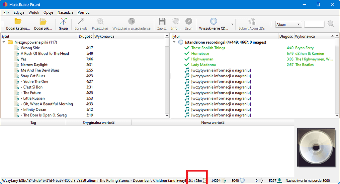Click the standalone recordings disc icon
The height and width of the screenshot is (184, 340).
[x=181, y=42]
